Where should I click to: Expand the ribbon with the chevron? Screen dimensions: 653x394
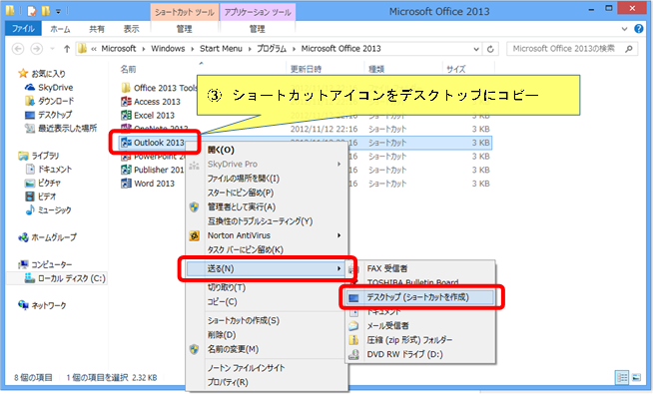[x=624, y=29]
